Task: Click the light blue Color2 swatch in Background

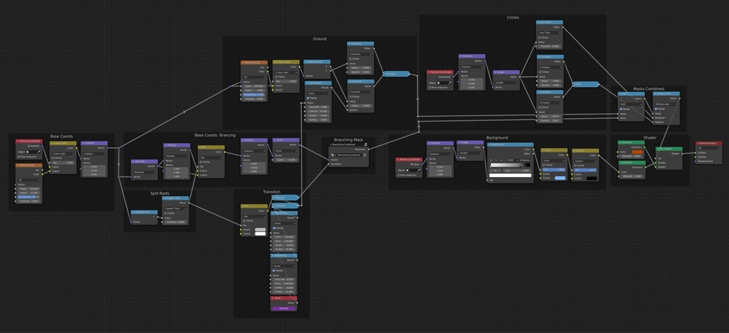Action: click(x=560, y=178)
